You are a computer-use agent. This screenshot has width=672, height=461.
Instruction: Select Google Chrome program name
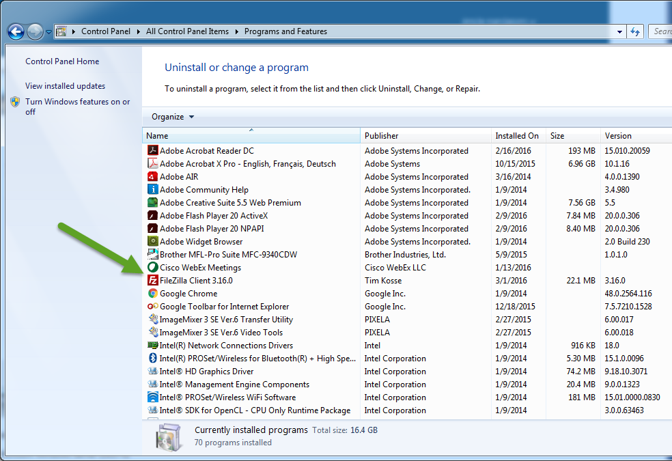pyautogui.click(x=188, y=294)
